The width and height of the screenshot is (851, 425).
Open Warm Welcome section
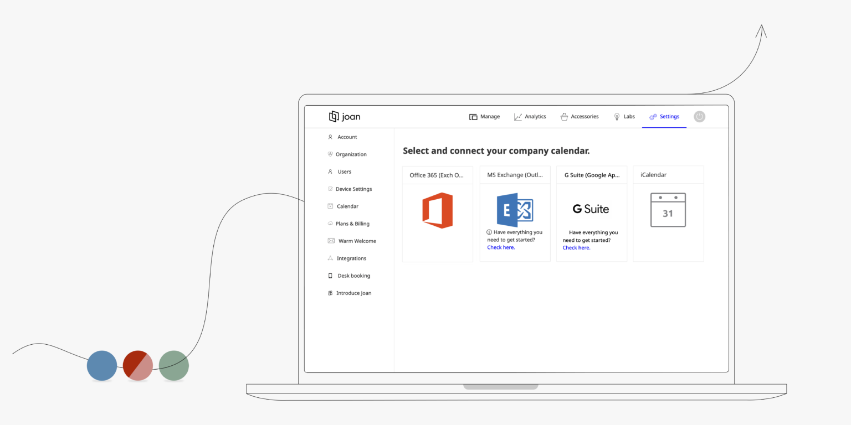coord(357,241)
